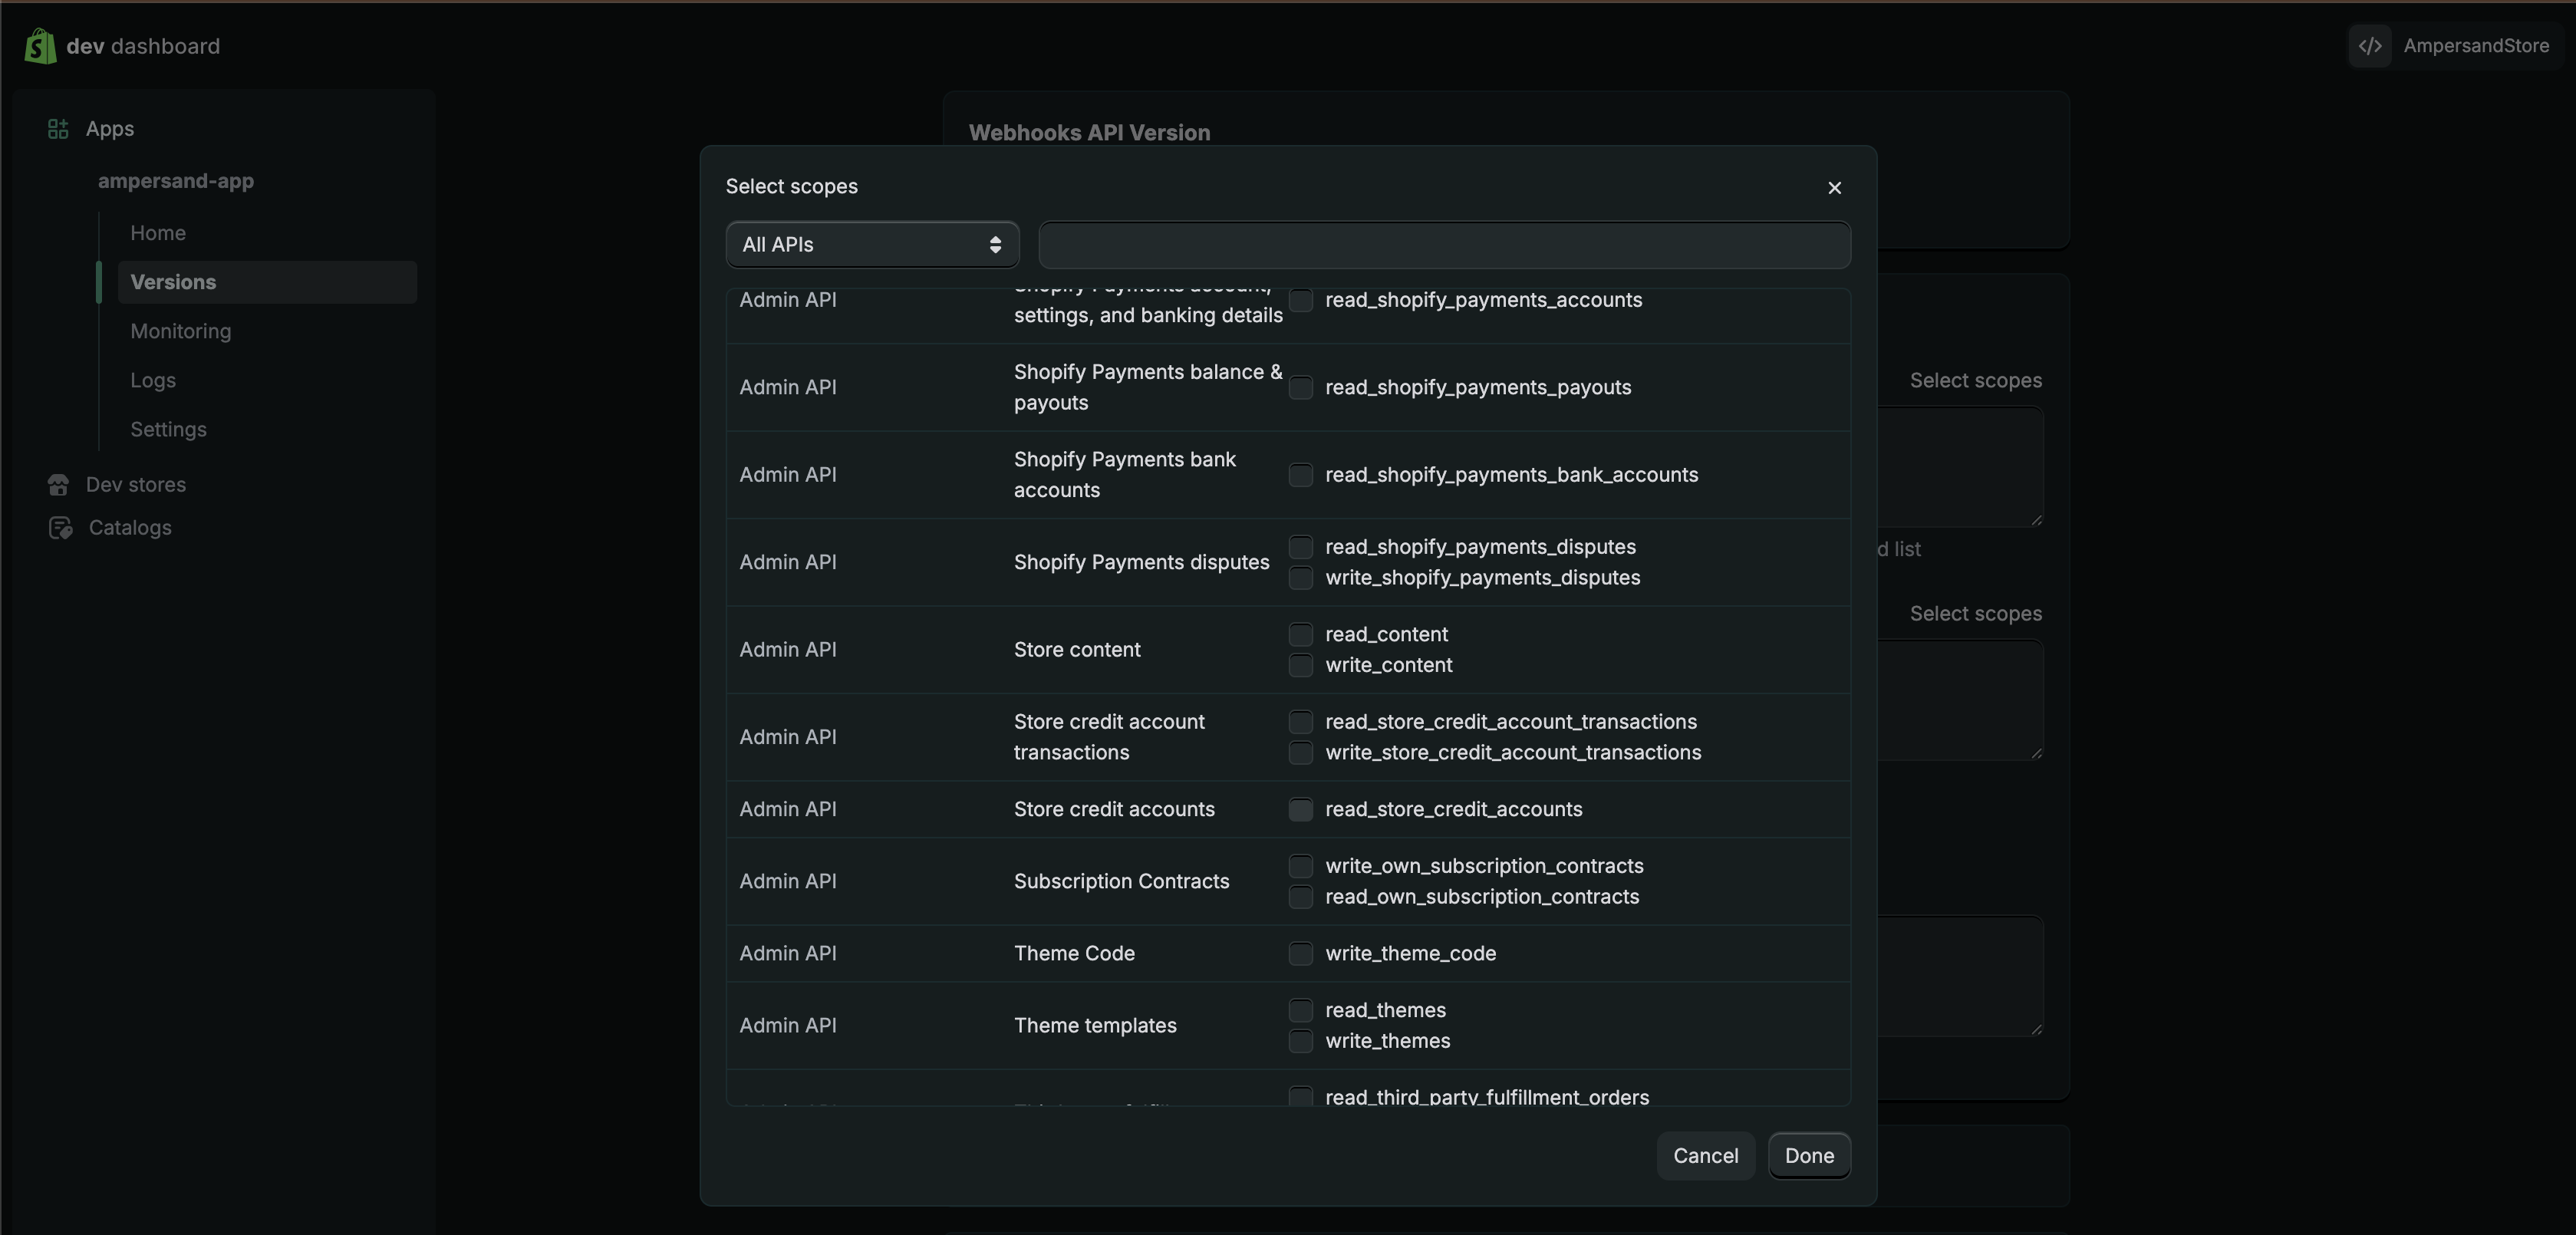Enable the write_themes scope

[x=1301, y=1041]
